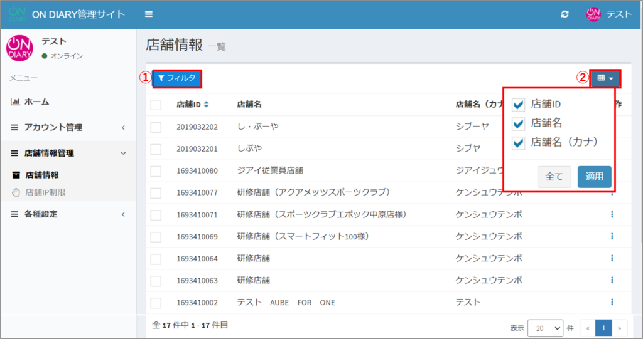Open action menu for 研修店舗（スマートフィット100様） row
Viewport: 643px width, 339px height.
(612, 236)
